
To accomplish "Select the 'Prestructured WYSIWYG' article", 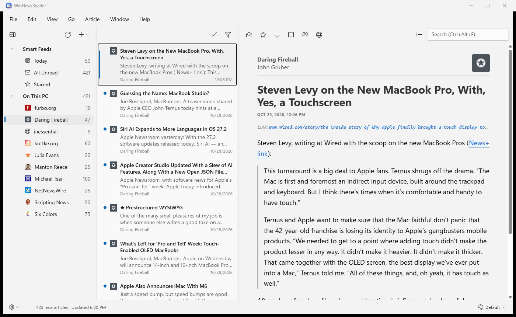I will tap(167, 218).
